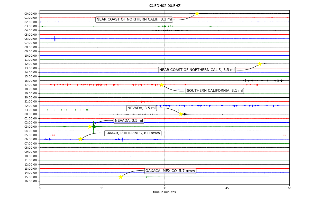The image size is (329, 205).
Task: Click the NEAR COAST OF NORTHERN CALIF., 3.3 ml label
Action: point(134,19)
